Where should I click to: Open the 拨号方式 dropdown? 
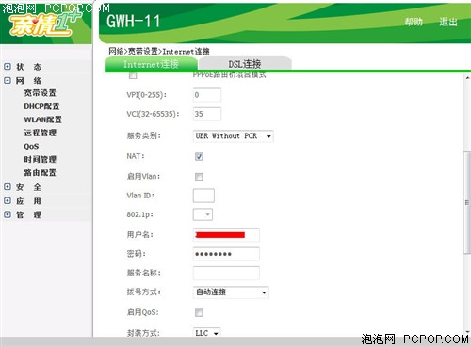pos(231,292)
